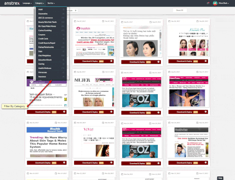Select Adult category

point(51,9)
